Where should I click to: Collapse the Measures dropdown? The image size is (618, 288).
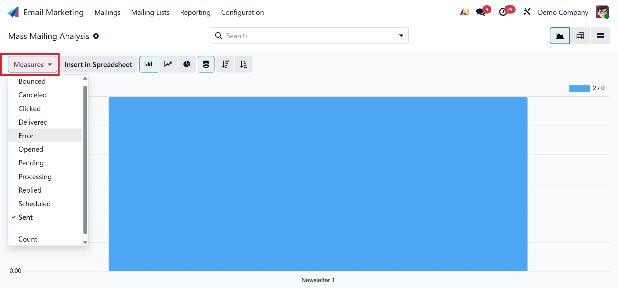[x=33, y=64]
